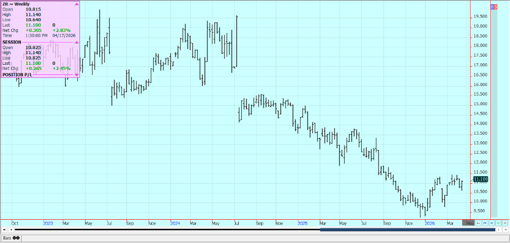Click the 11.100 current price label on axis
Viewport: 510px width, 243px height.
480,179
